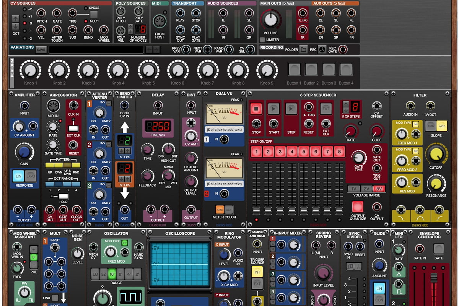Click Perform Button 3
The image size is (459, 306).
point(329,69)
